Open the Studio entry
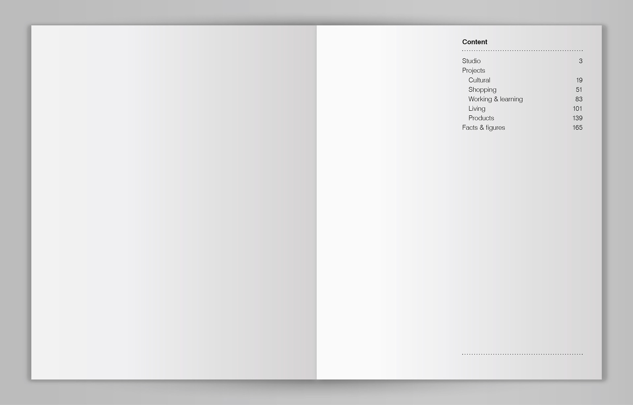Image resolution: width=633 pixels, height=405 pixels. coord(471,61)
